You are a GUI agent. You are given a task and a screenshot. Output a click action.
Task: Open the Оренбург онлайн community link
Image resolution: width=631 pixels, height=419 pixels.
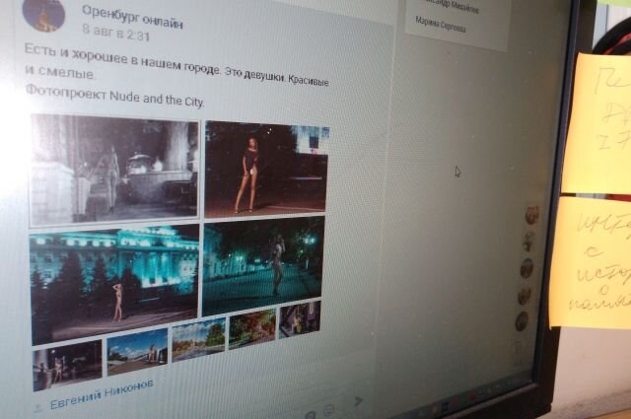coord(132,17)
